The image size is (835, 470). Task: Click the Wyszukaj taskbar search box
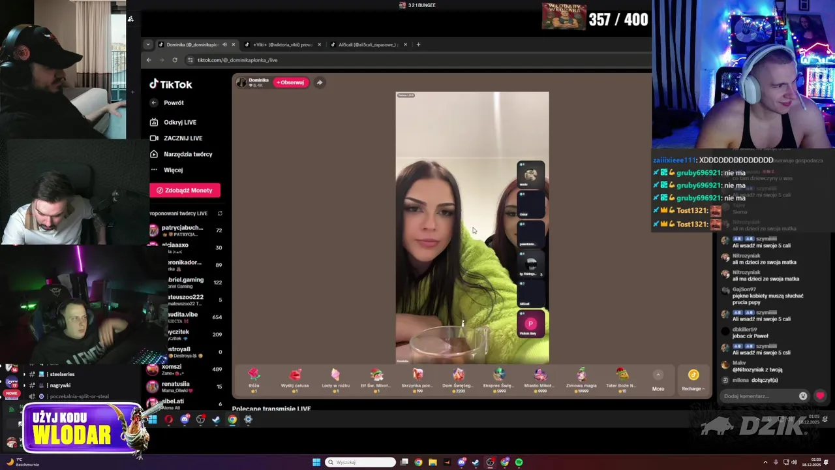pyautogui.click(x=360, y=462)
